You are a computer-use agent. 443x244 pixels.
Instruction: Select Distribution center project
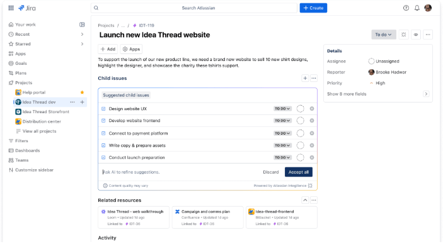tap(38, 121)
